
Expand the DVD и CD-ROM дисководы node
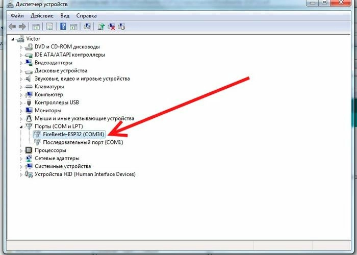click(x=21, y=47)
